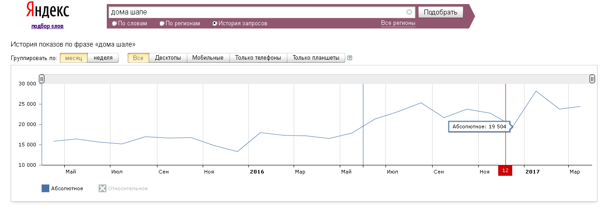Click the «дома шале» search input
The width and height of the screenshot is (605, 211).
[256, 12]
